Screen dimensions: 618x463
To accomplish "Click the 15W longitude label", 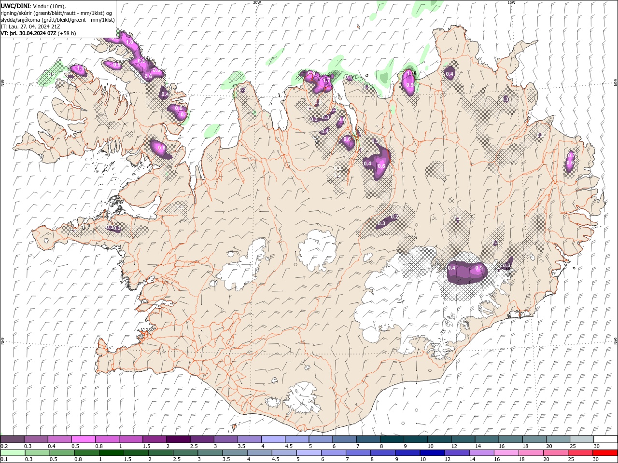I will coord(511,2).
